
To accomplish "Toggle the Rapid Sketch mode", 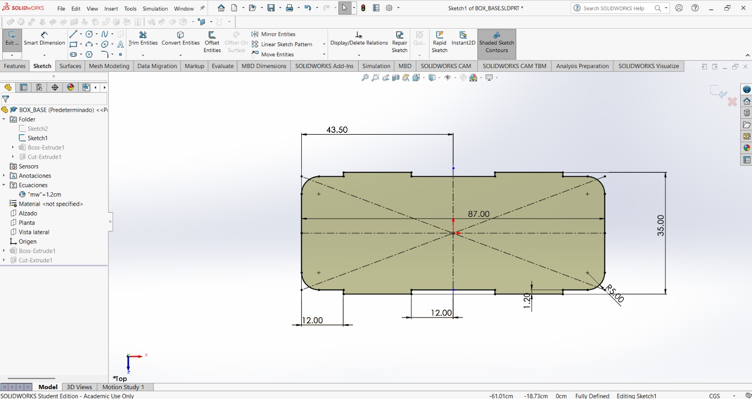I will click(439, 42).
